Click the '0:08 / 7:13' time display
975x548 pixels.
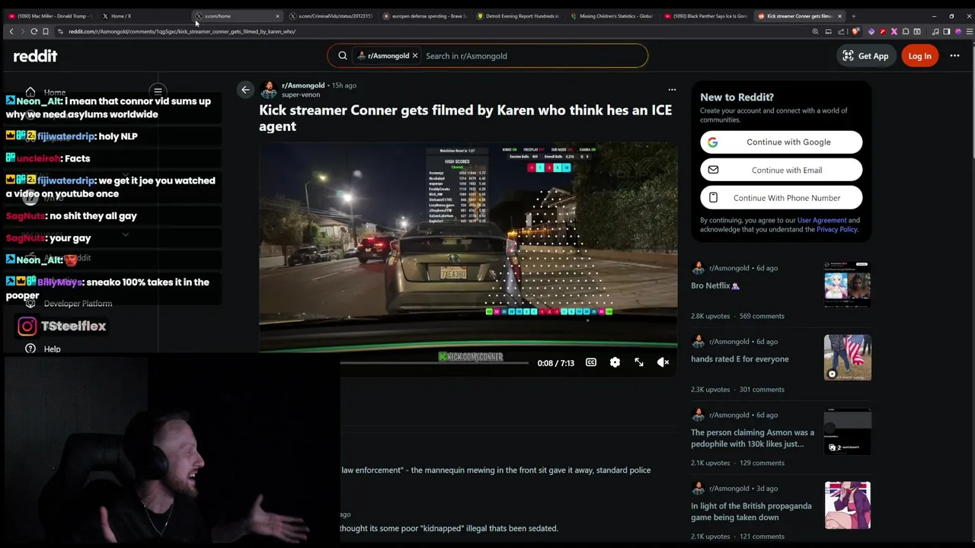[555, 363]
